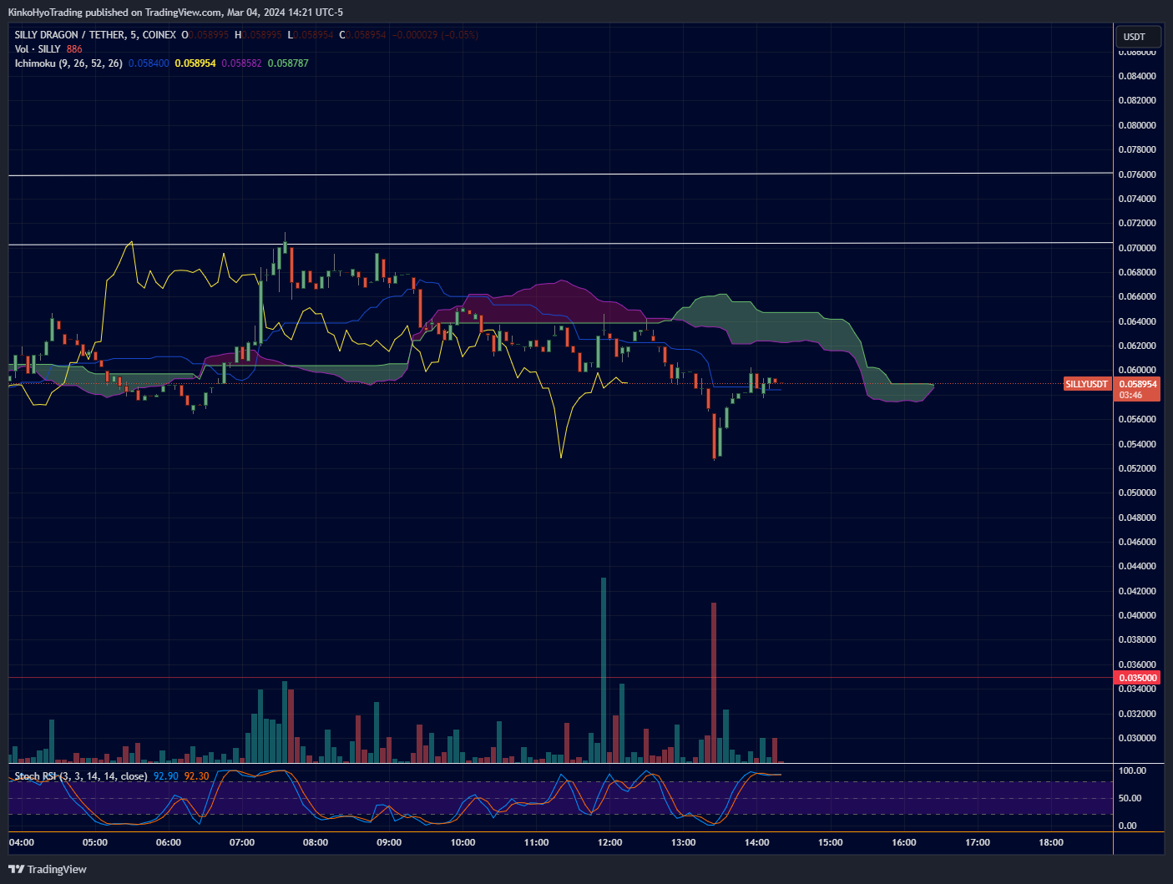This screenshot has height=884, width=1173.
Task: Click the 07:00 time axis label
Action: (x=242, y=842)
